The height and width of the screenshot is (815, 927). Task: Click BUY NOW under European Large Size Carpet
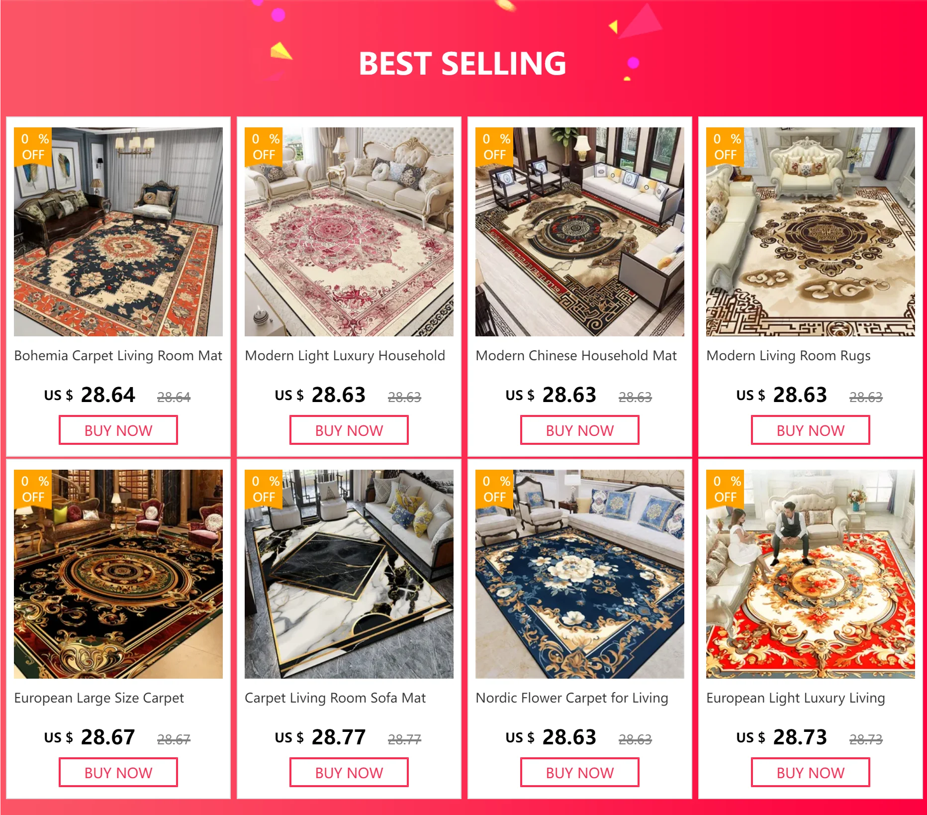(118, 773)
